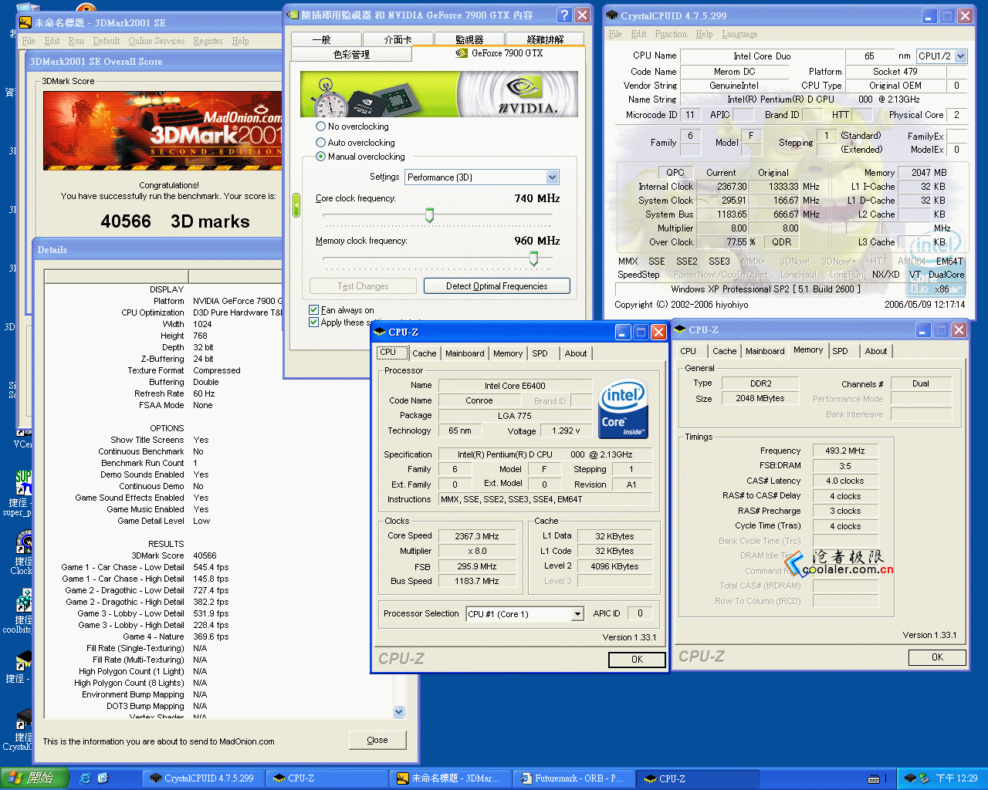This screenshot has width=988, height=790.
Task: Open the Start button on taskbar
Action: 34,778
